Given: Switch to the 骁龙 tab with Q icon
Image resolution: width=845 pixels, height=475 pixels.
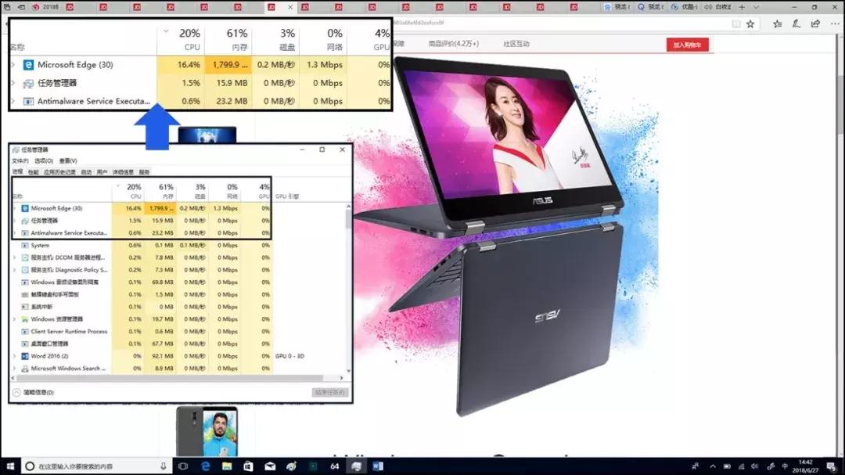Looking at the screenshot, I should click(x=650, y=7).
